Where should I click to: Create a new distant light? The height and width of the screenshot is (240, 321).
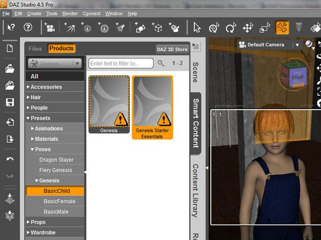click(x=70, y=28)
